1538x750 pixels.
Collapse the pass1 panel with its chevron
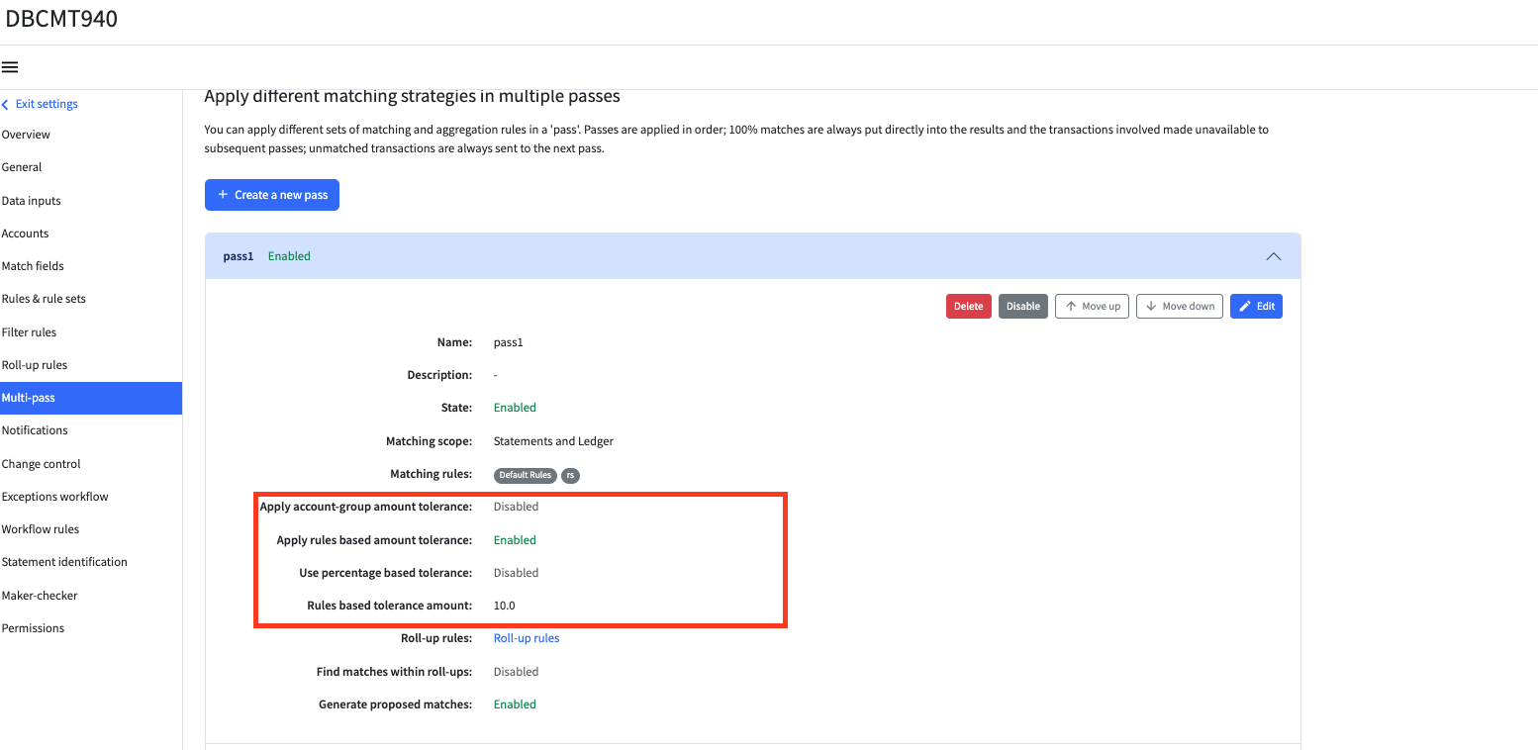(1273, 255)
